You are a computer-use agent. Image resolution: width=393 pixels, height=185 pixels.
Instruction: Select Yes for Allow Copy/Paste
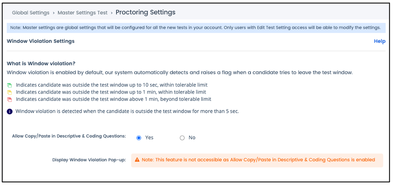[139, 138]
